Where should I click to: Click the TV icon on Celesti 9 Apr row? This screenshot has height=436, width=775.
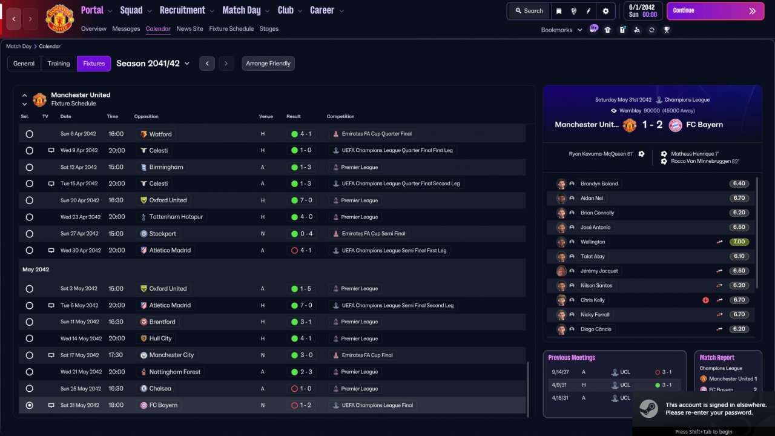pos(51,150)
